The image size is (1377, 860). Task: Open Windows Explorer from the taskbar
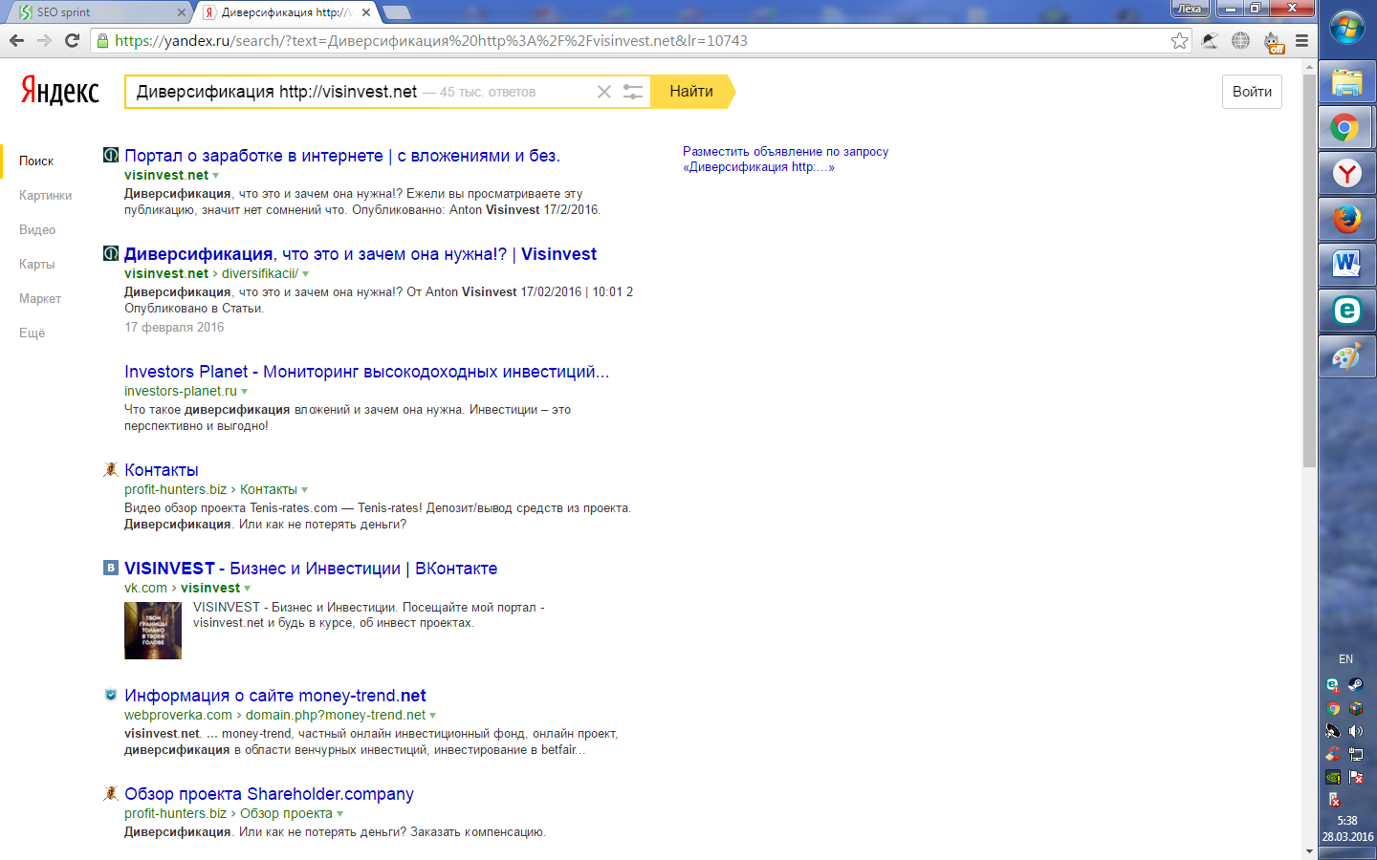click(1346, 82)
